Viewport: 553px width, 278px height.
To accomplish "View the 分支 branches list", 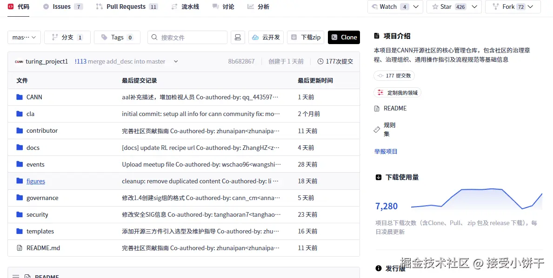I will pos(67,37).
